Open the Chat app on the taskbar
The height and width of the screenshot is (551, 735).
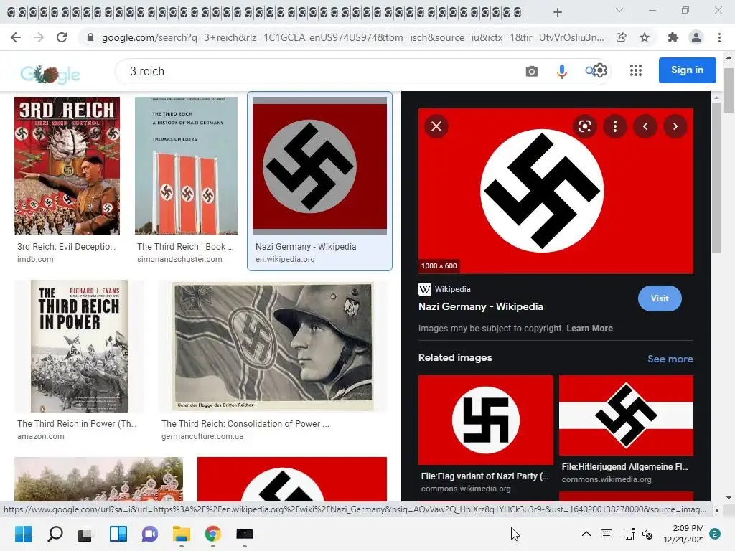[x=150, y=534]
